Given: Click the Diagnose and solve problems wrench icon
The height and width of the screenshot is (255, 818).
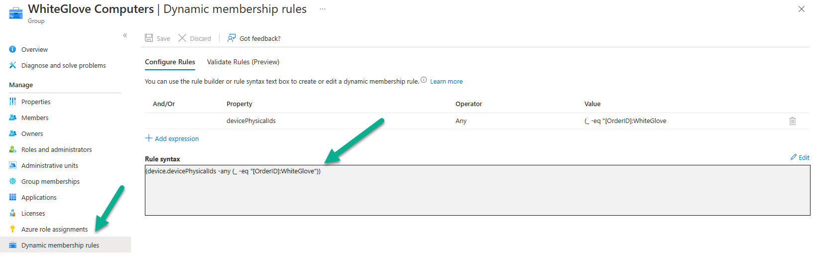Looking at the screenshot, I should tap(12, 65).
